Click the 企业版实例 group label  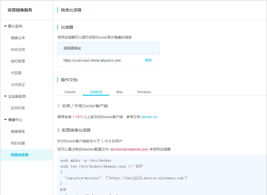click(17, 96)
